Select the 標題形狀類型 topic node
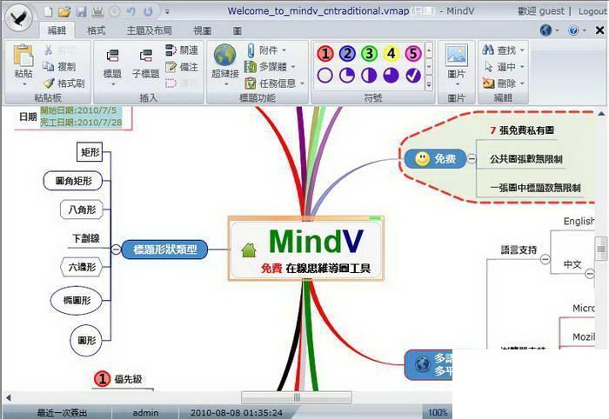Image resolution: width=609 pixels, height=419 pixels. (164, 249)
